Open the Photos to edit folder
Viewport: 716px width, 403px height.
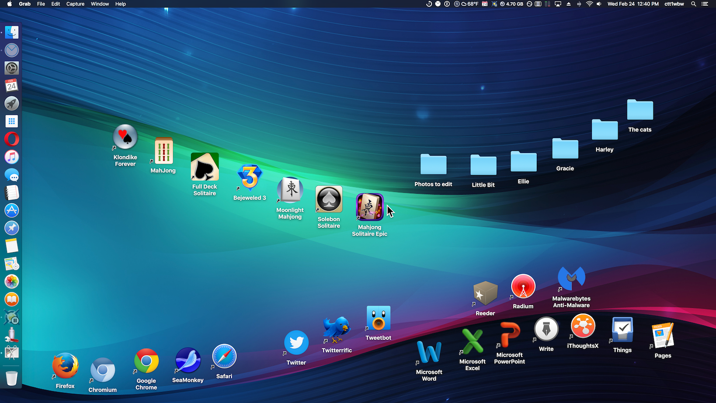[434, 165]
